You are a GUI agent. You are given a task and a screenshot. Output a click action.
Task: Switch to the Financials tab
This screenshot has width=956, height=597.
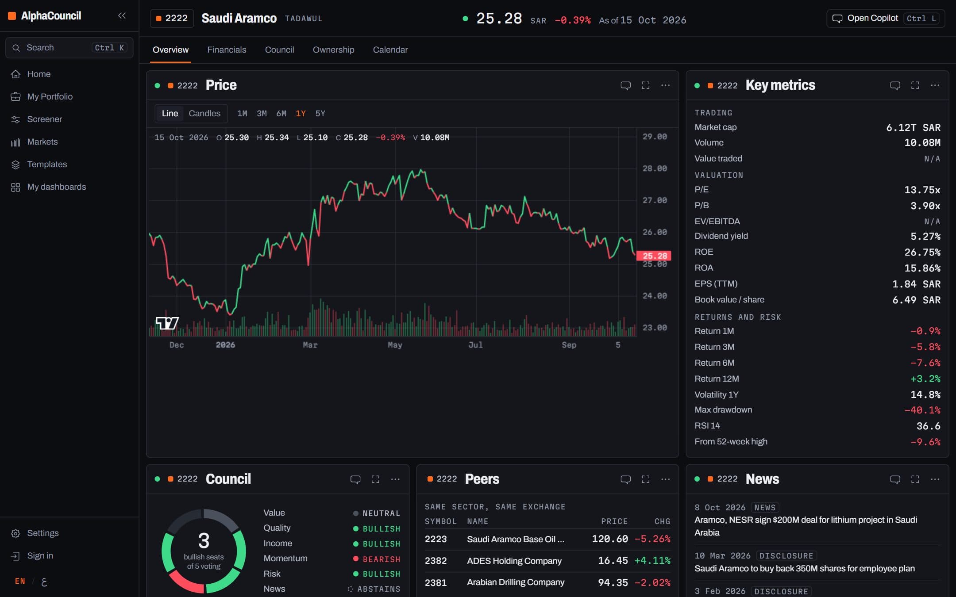click(227, 50)
